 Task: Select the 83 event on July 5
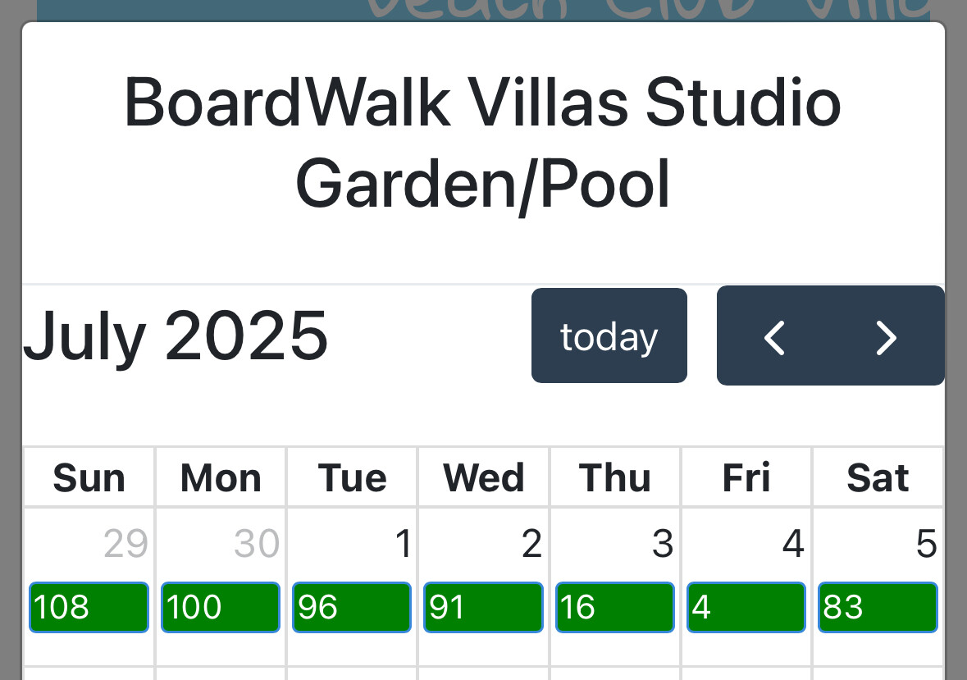(x=878, y=608)
